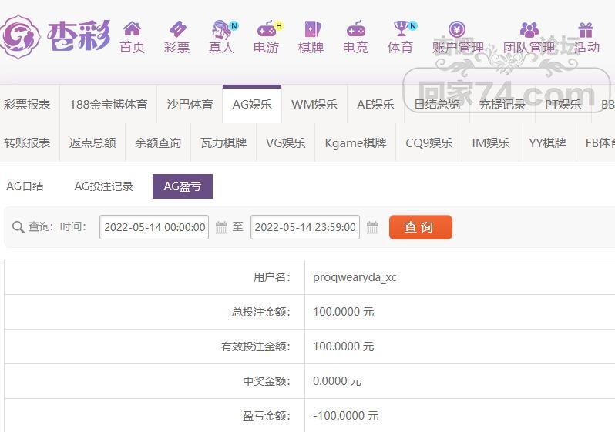Switch to the AG投注记录 tab

pos(103,186)
